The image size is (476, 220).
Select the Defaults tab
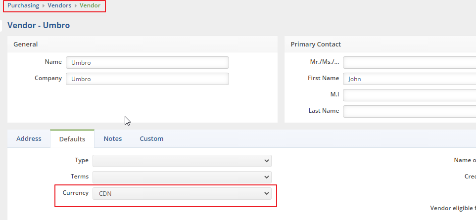point(72,139)
